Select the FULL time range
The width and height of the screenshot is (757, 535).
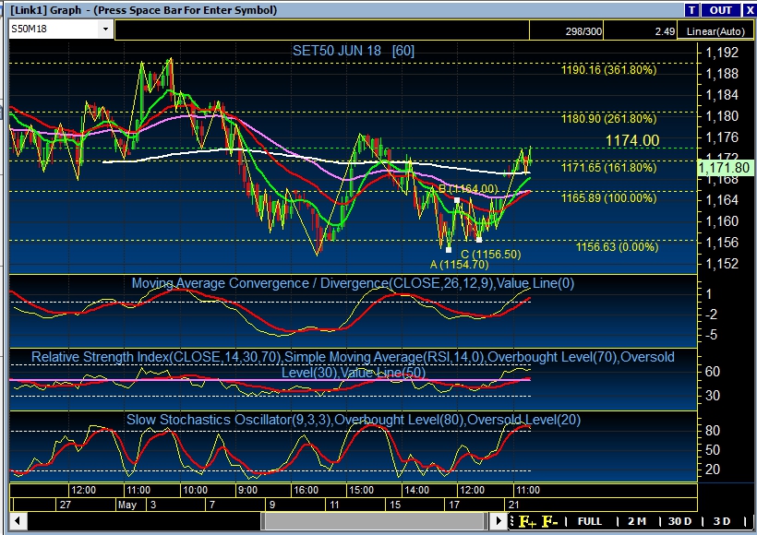coord(590,521)
